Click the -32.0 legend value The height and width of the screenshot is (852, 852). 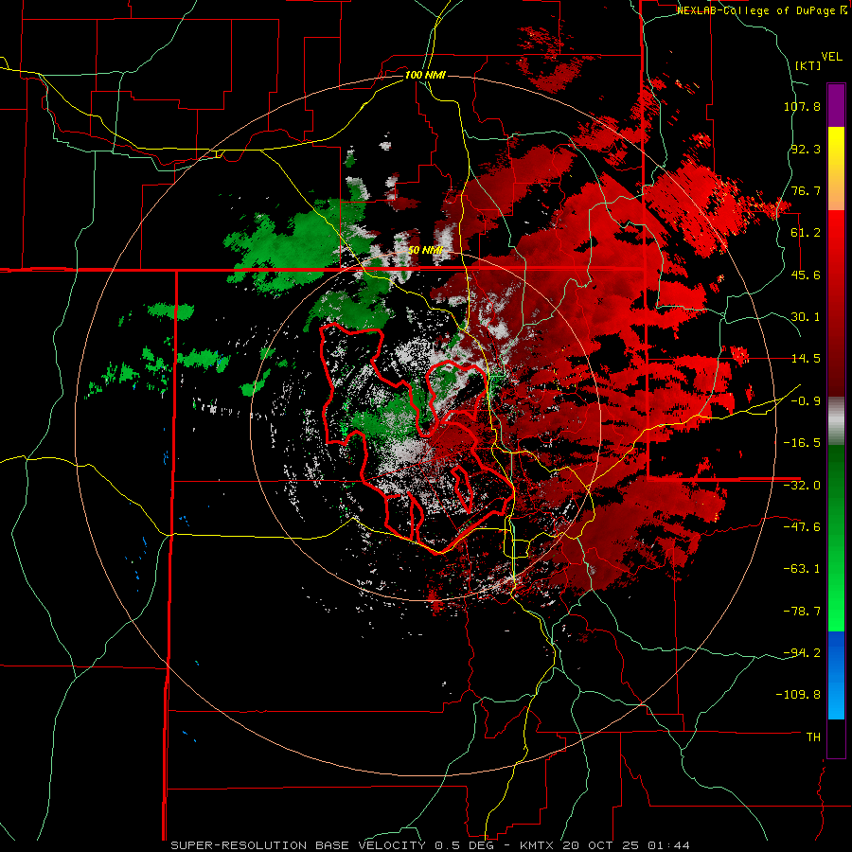(802, 486)
